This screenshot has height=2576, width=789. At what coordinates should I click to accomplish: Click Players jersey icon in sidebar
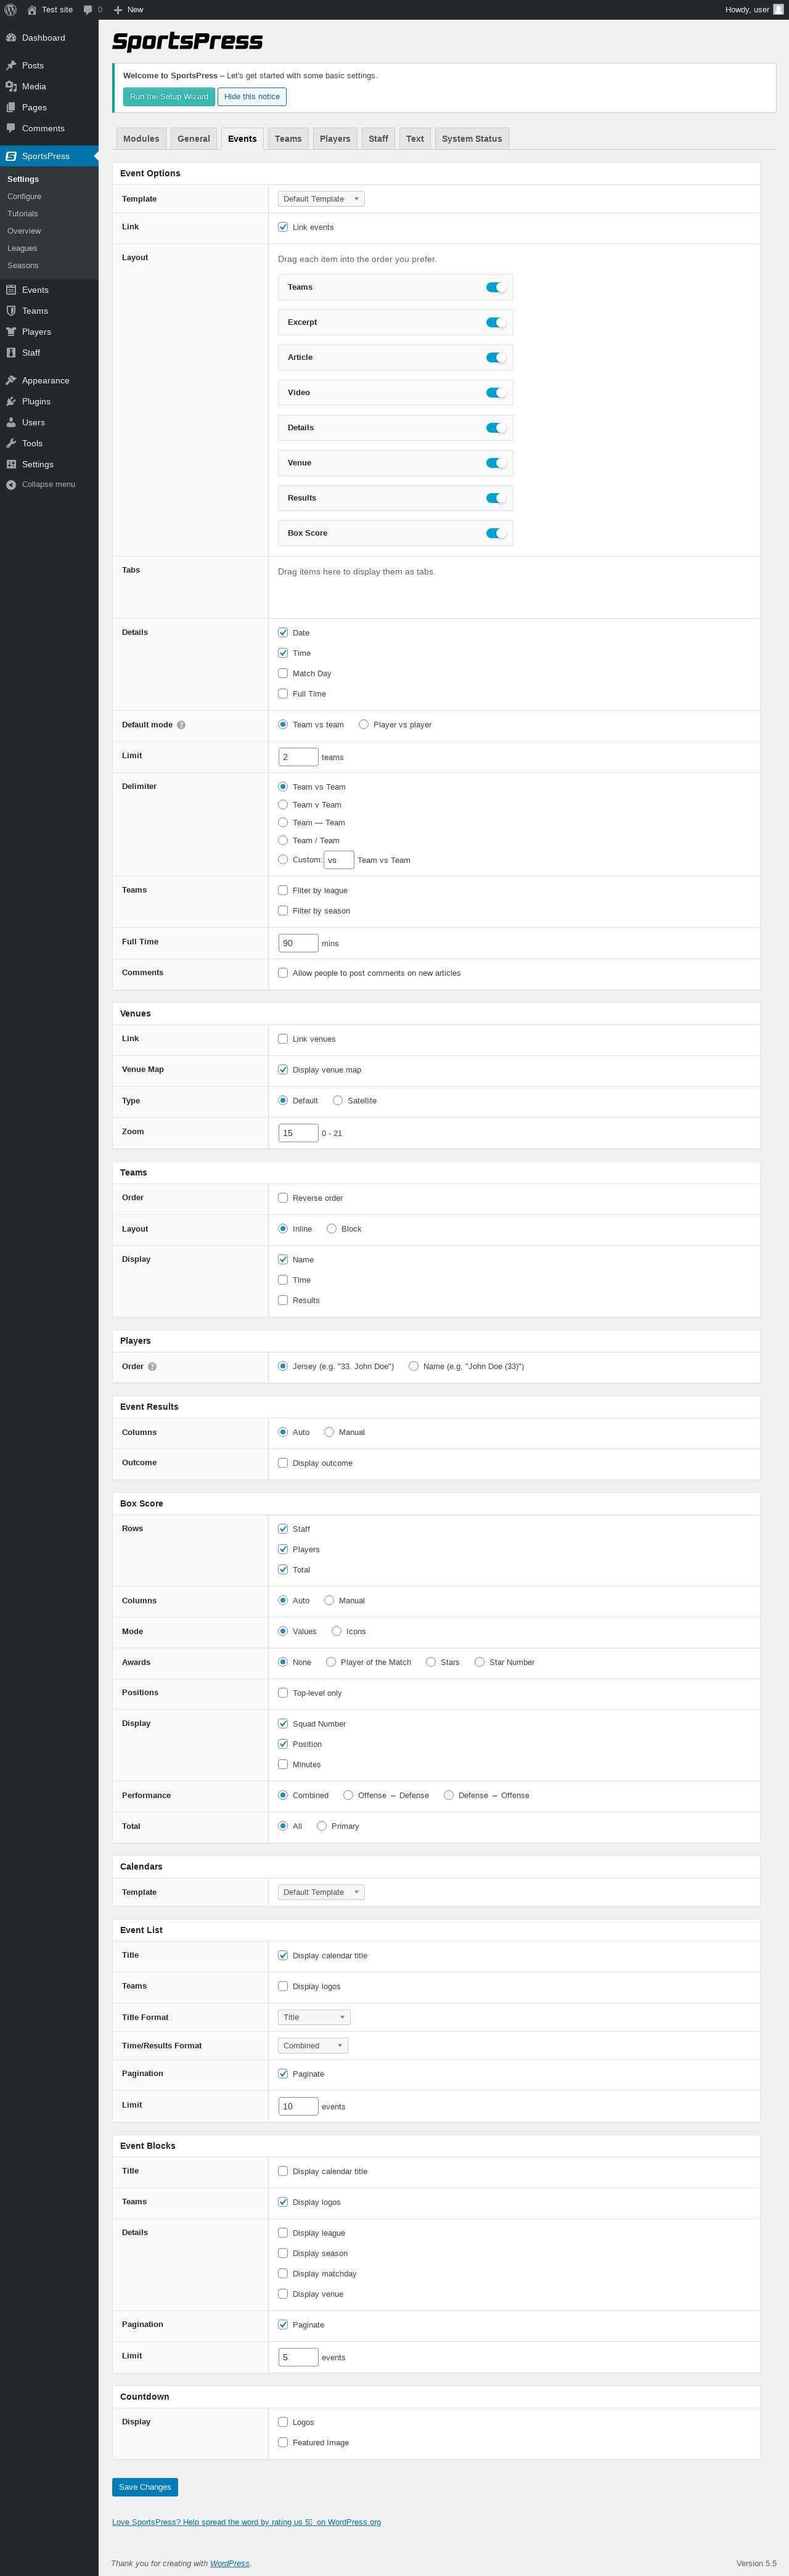pyautogui.click(x=11, y=332)
